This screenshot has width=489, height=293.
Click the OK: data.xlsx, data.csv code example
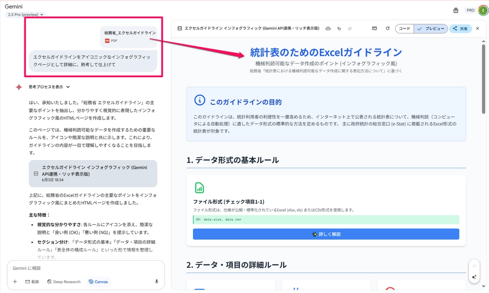(x=326, y=220)
